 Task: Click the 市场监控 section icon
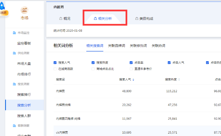point(14,33)
